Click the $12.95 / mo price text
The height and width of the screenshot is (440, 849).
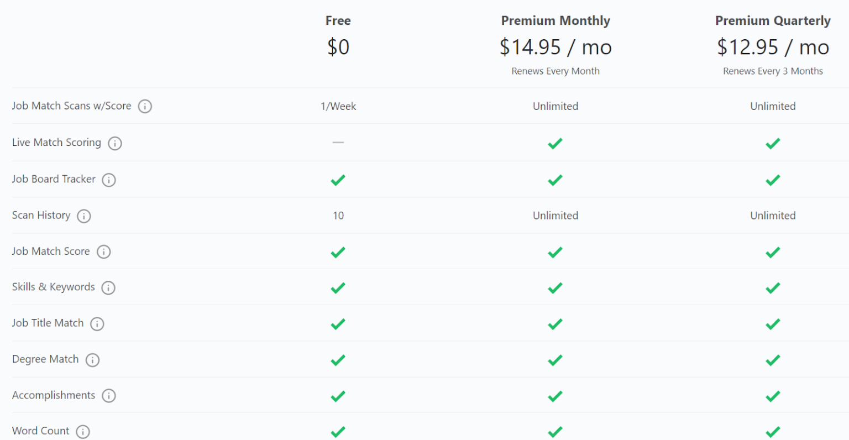[773, 47]
